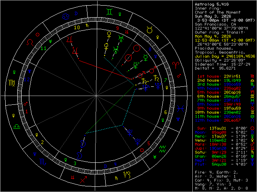Click the green Libra glyph on the wheel

pos(16,127)
